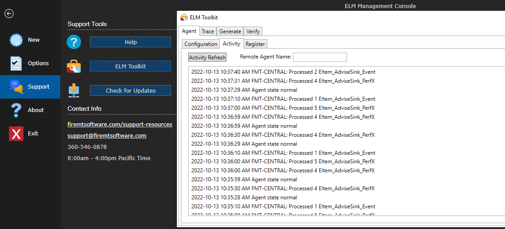Switch to the Verify tab

coord(253,31)
